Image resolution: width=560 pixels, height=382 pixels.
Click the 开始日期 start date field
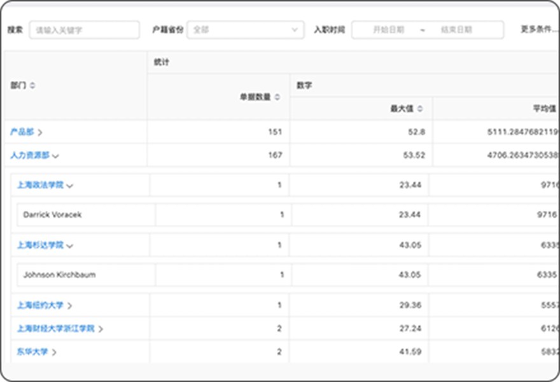click(x=388, y=30)
